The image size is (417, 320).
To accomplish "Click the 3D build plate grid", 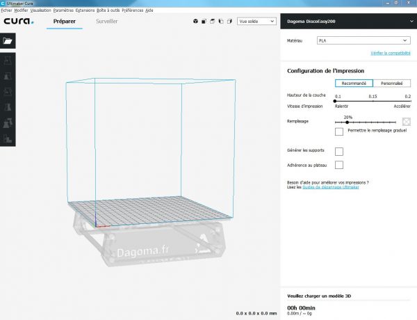I will (150, 210).
